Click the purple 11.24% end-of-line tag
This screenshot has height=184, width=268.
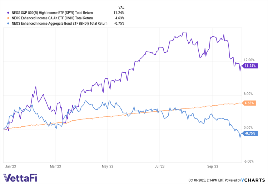click(250, 66)
